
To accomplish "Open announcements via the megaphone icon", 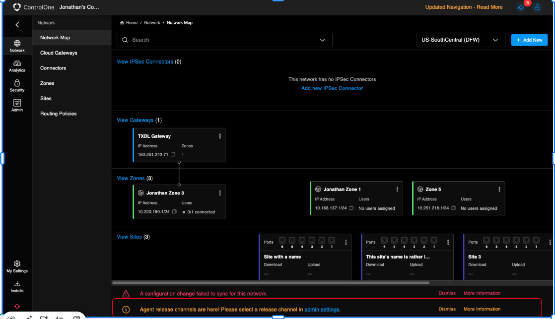I will pyautogui.click(x=520, y=7).
